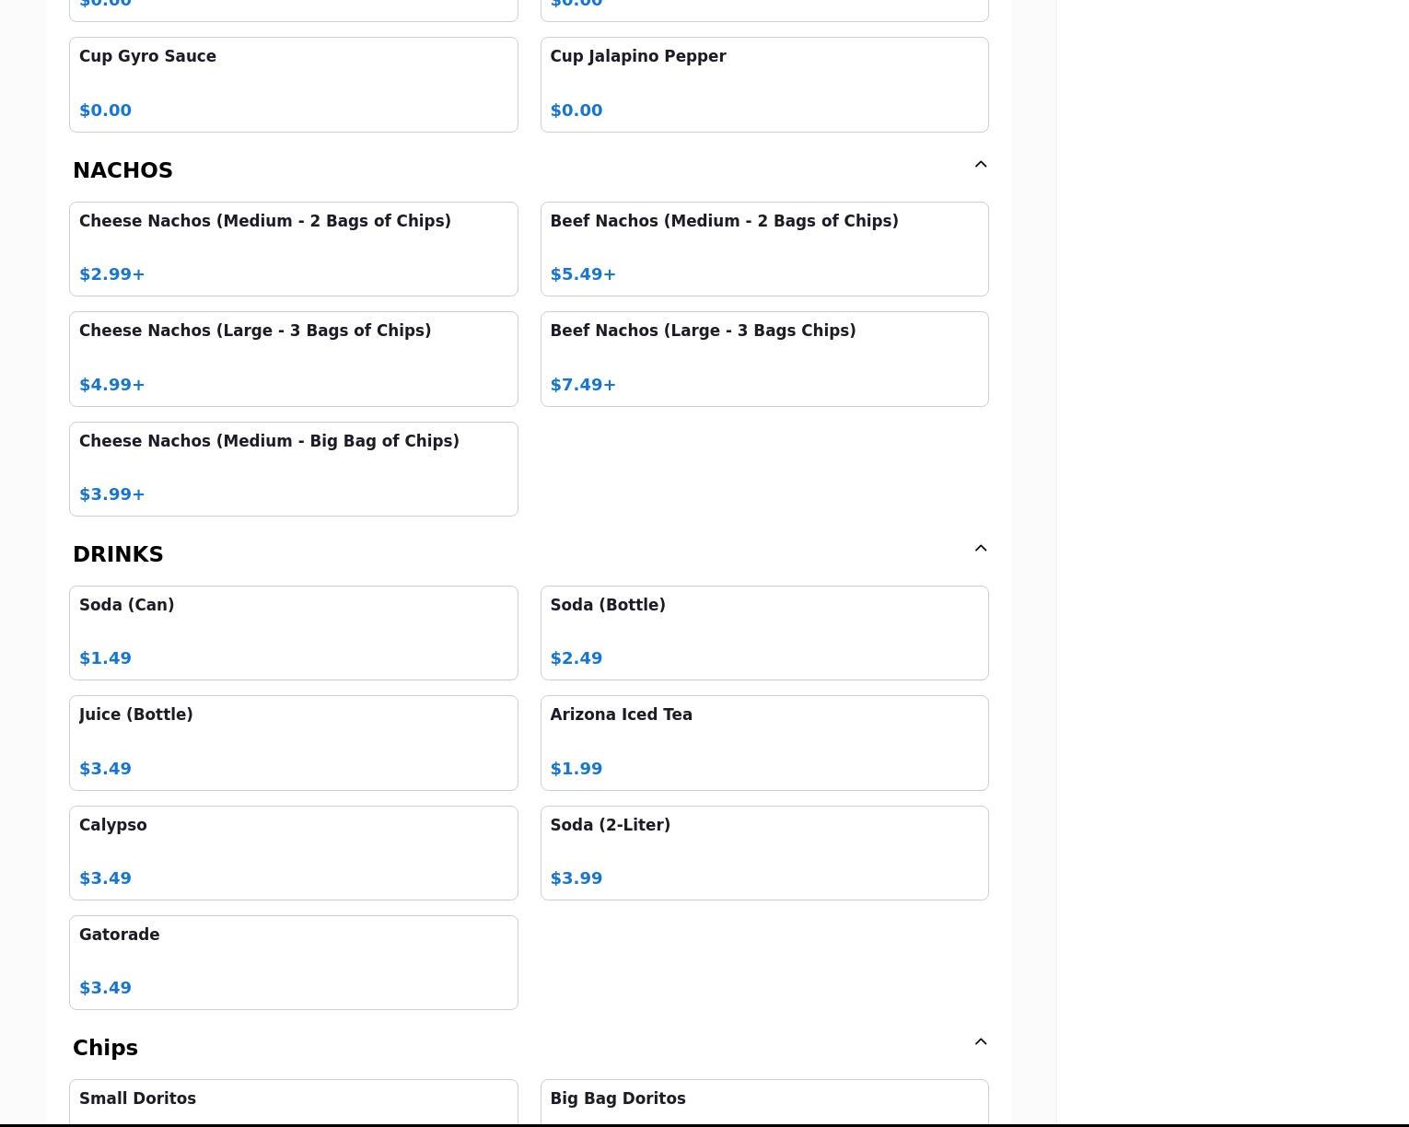Image resolution: width=1409 pixels, height=1127 pixels.
Task: Click the $1.49 Soda (Can) price
Action: [105, 658]
